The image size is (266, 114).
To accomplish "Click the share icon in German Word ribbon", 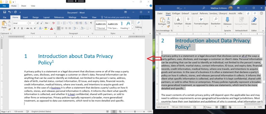I will (248, 14).
